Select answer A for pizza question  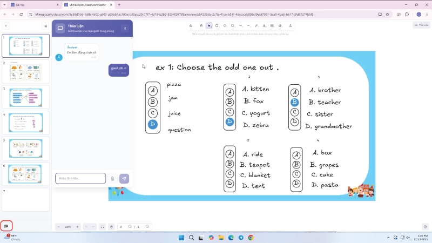pyautogui.click(x=153, y=91)
